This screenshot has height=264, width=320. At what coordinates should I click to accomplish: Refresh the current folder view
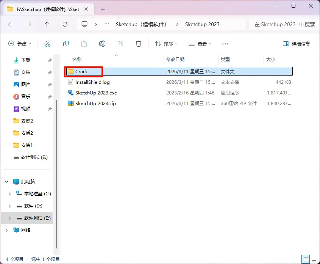(65, 24)
